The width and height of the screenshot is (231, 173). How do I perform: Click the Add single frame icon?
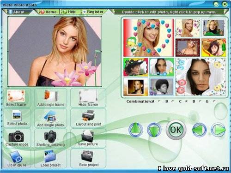click(x=51, y=98)
